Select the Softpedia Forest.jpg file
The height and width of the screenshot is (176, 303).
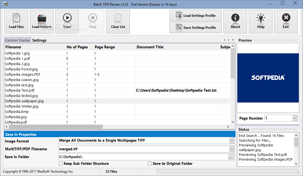(117, 69)
